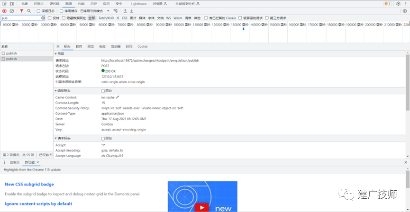410x212 pixels.
Task: Open network search with magnifier icon
Action: coord(29,11)
